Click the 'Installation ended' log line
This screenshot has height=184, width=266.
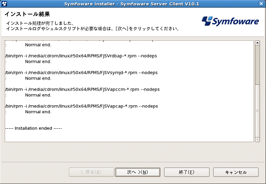33,128
